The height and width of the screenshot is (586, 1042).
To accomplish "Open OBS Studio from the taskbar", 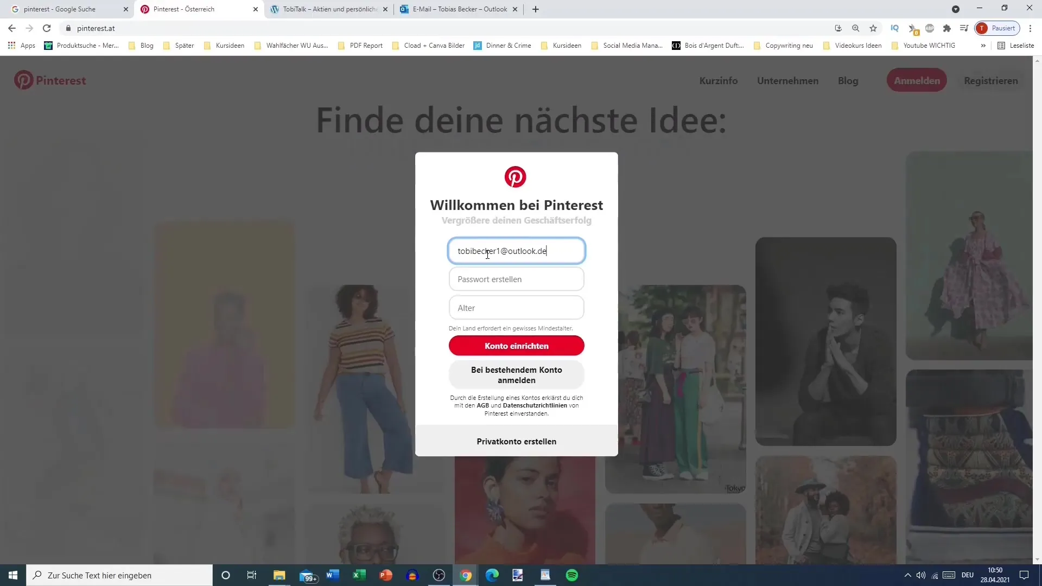I will [439, 575].
